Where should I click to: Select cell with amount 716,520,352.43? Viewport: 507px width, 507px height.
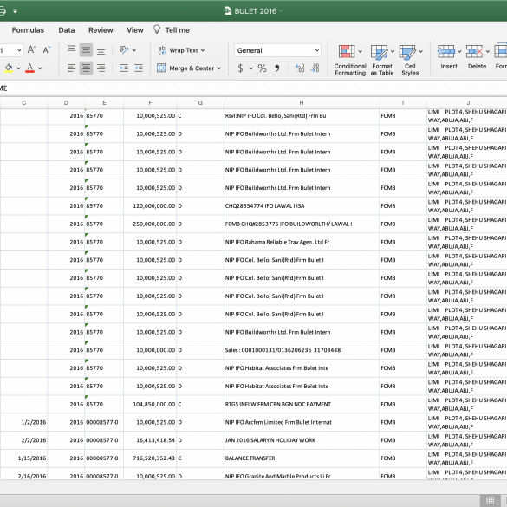pos(150,458)
